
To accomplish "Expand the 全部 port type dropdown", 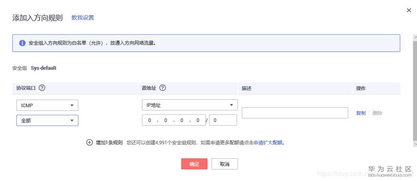I will pos(47,120).
